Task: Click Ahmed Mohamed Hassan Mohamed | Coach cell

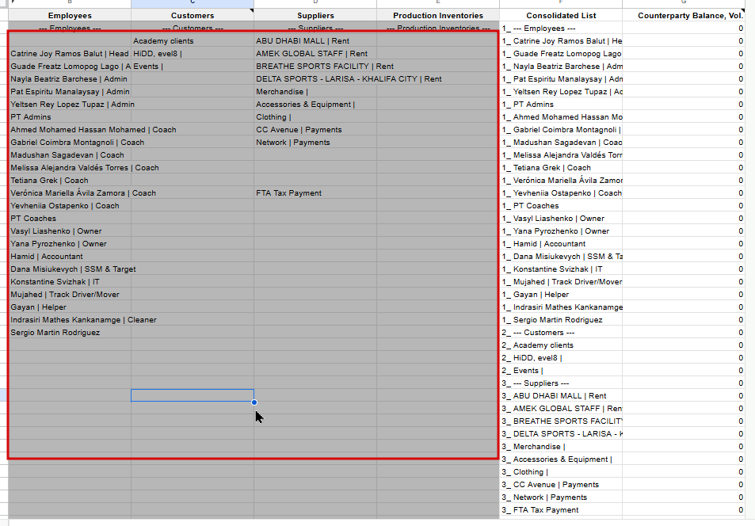Action: coord(70,130)
